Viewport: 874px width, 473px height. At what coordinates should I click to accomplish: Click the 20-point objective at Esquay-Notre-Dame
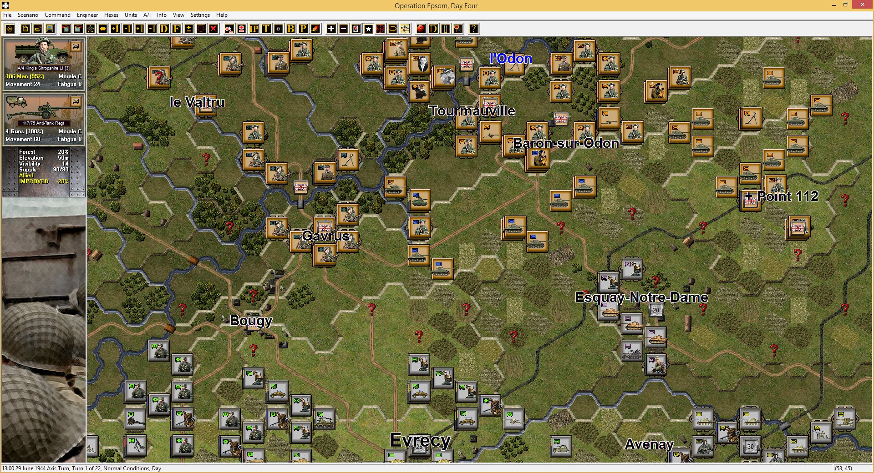click(x=655, y=310)
